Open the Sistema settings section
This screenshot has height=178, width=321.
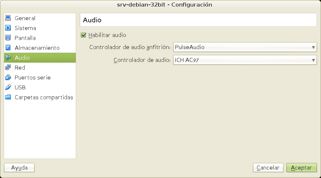coord(25,28)
